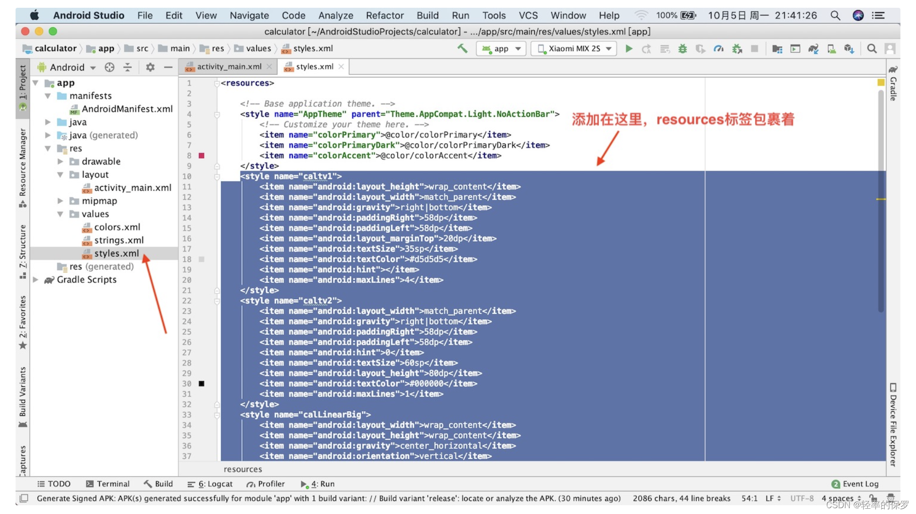Toggle the 2: Favorites tool window
The height and width of the screenshot is (514, 916).
click(x=22, y=322)
